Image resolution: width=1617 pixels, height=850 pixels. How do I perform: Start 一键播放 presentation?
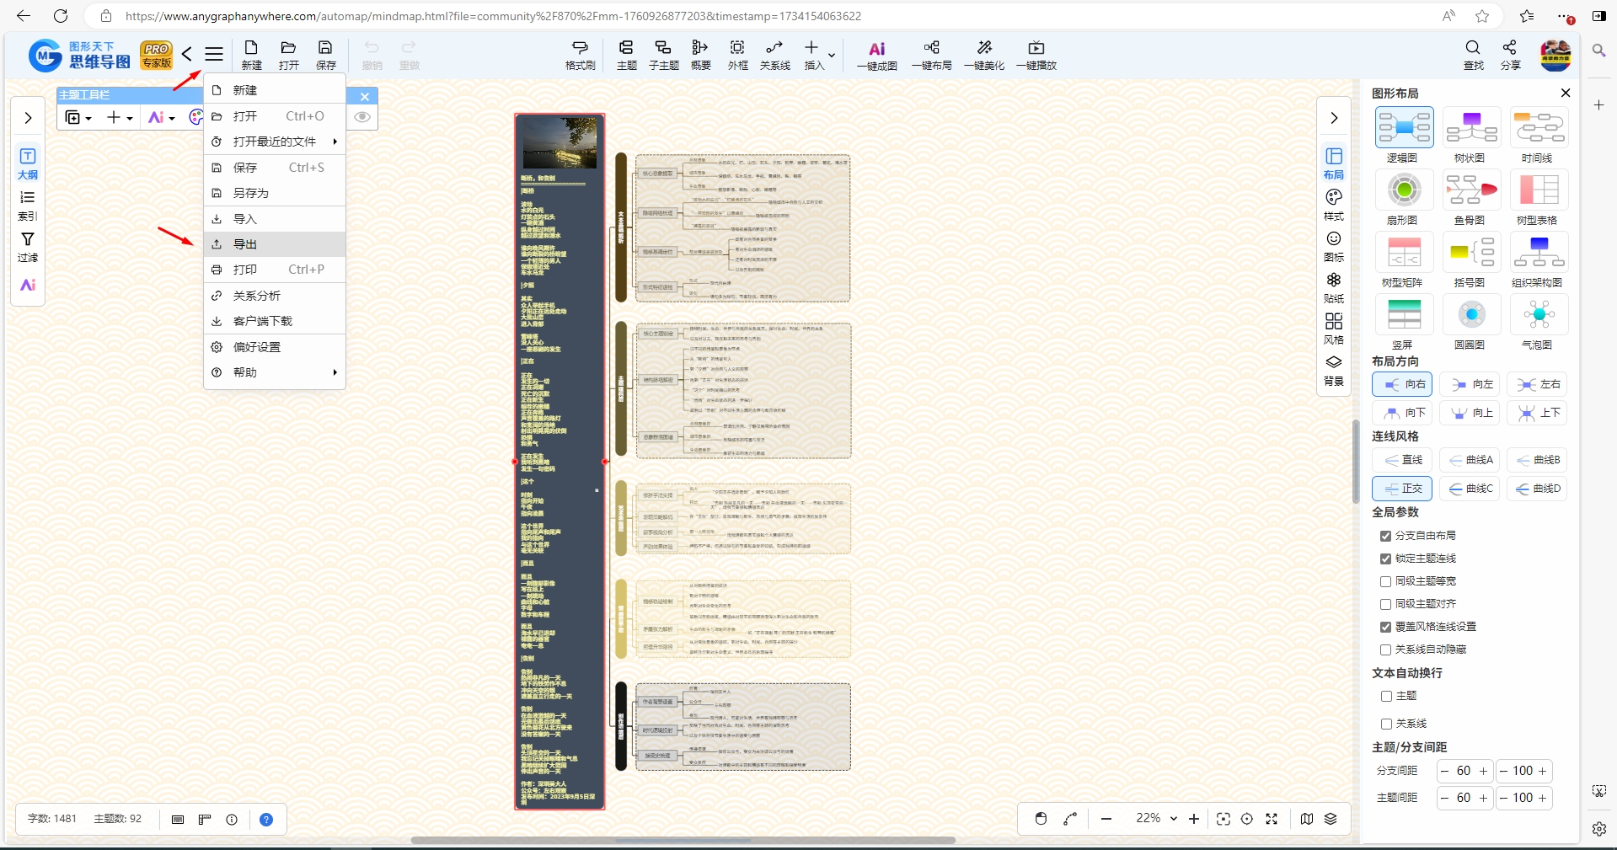point(1036,56)
